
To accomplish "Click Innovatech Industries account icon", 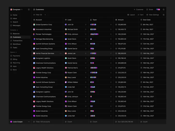I will pyautogui.click(x=34, y=29).
